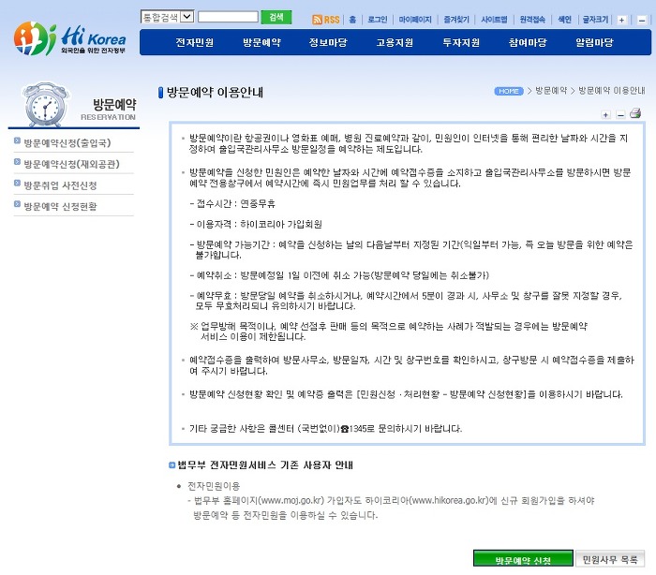
Task: Click the 방문예약 이용안내 breadcrumb
Action: coord(612,91)
